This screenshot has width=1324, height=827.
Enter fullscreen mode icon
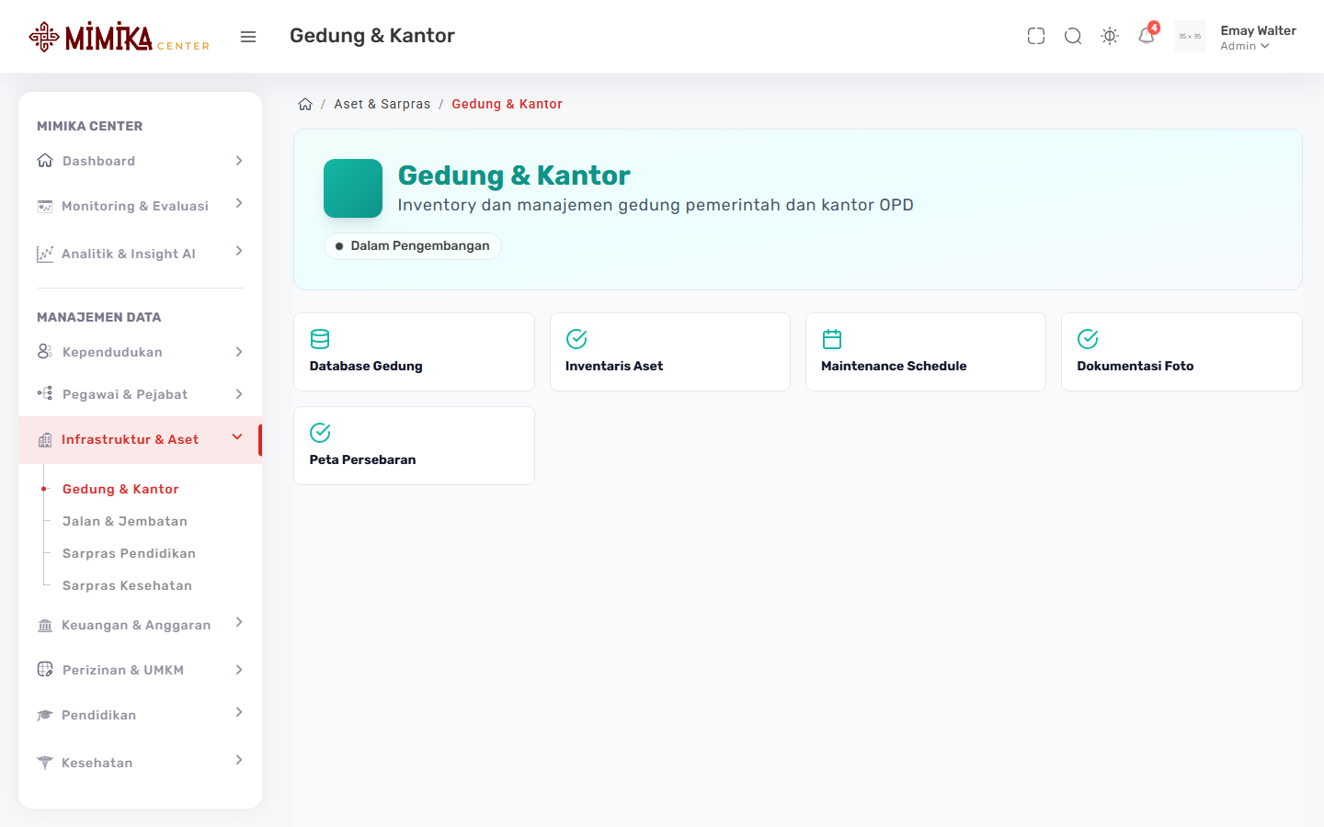click(1036, 36)
